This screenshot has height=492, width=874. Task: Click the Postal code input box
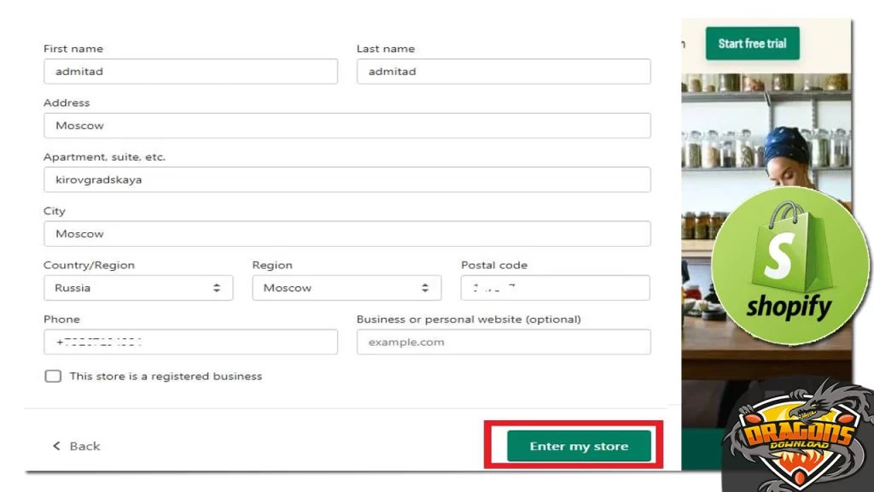coord(555,288)
